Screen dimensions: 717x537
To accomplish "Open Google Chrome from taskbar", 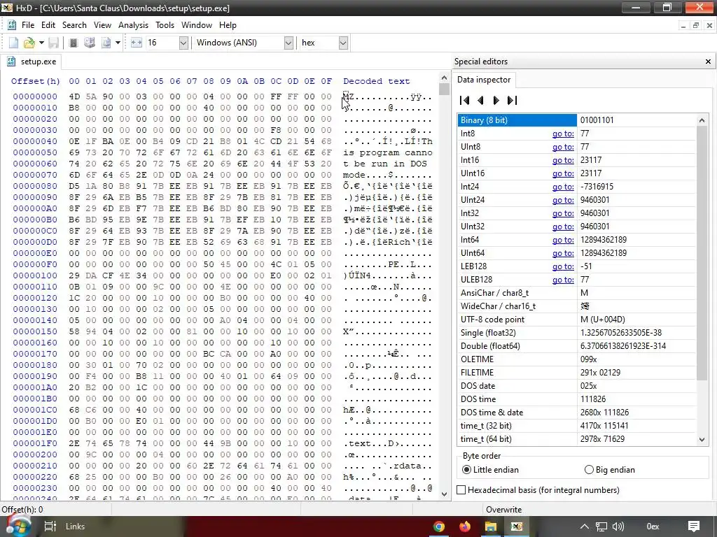I will tap(439, 527).
